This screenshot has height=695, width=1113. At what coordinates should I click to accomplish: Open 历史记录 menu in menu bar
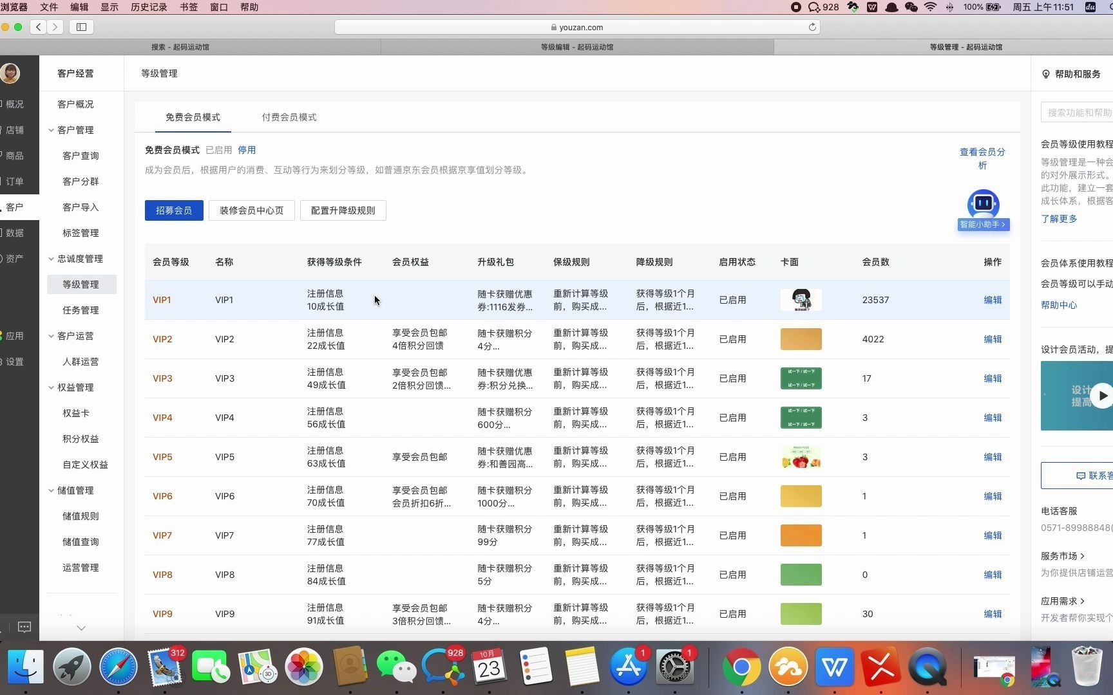click(x=149, y=7)
